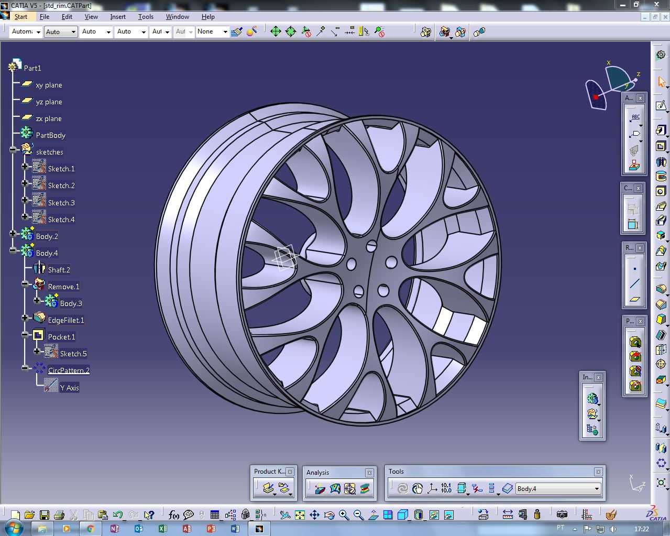Select CircPattern.2 in the tree

tap(69, 370)
